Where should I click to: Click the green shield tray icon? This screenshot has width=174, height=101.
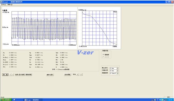[x=162, y=100]
